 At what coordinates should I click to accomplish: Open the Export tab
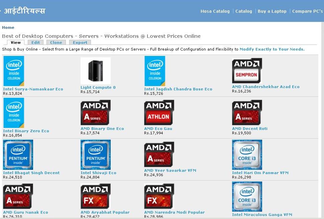80,43
